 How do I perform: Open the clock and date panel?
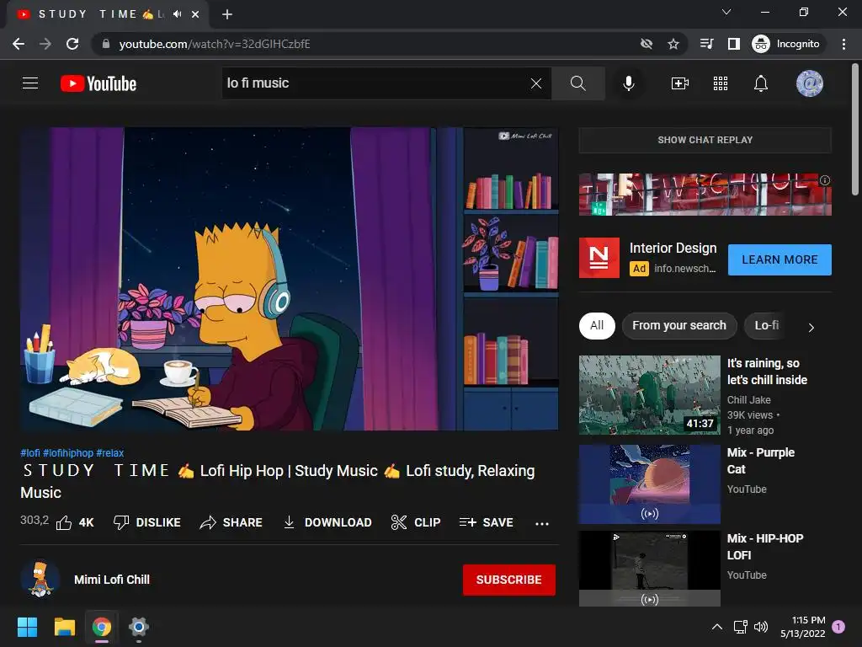click(x=802, y=627)
